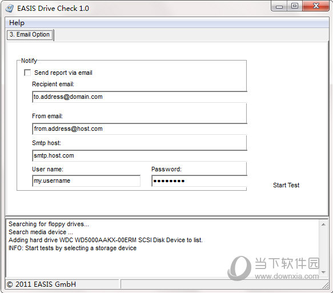Click the Start Test button
Image resolution: width=333 pixels, height=293 pixels.
pyautogui.click(x=286, y=185)
